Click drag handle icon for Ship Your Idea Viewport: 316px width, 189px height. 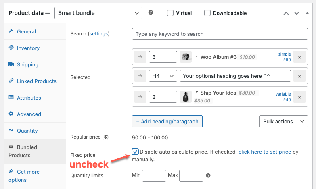pyautogui.click(x=140, y=97)
